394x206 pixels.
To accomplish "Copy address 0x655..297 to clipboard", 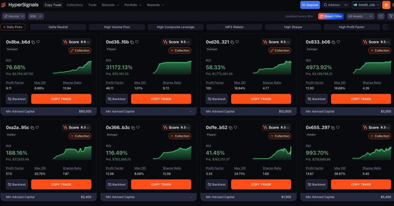I will 333,128.
